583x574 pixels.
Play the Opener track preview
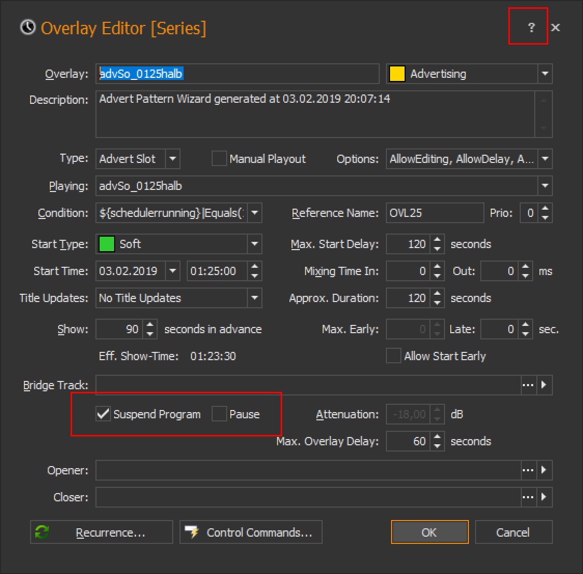pyautogui.click(x=544, y=470)
